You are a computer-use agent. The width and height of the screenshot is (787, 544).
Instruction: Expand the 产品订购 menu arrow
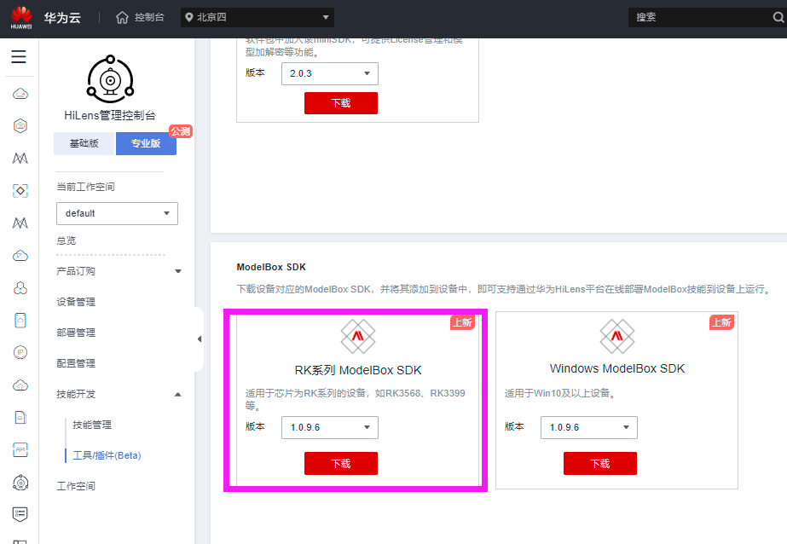177,271
